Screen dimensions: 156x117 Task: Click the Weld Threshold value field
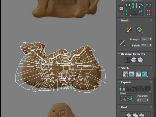pyautogui.click(x=141, y=100)
